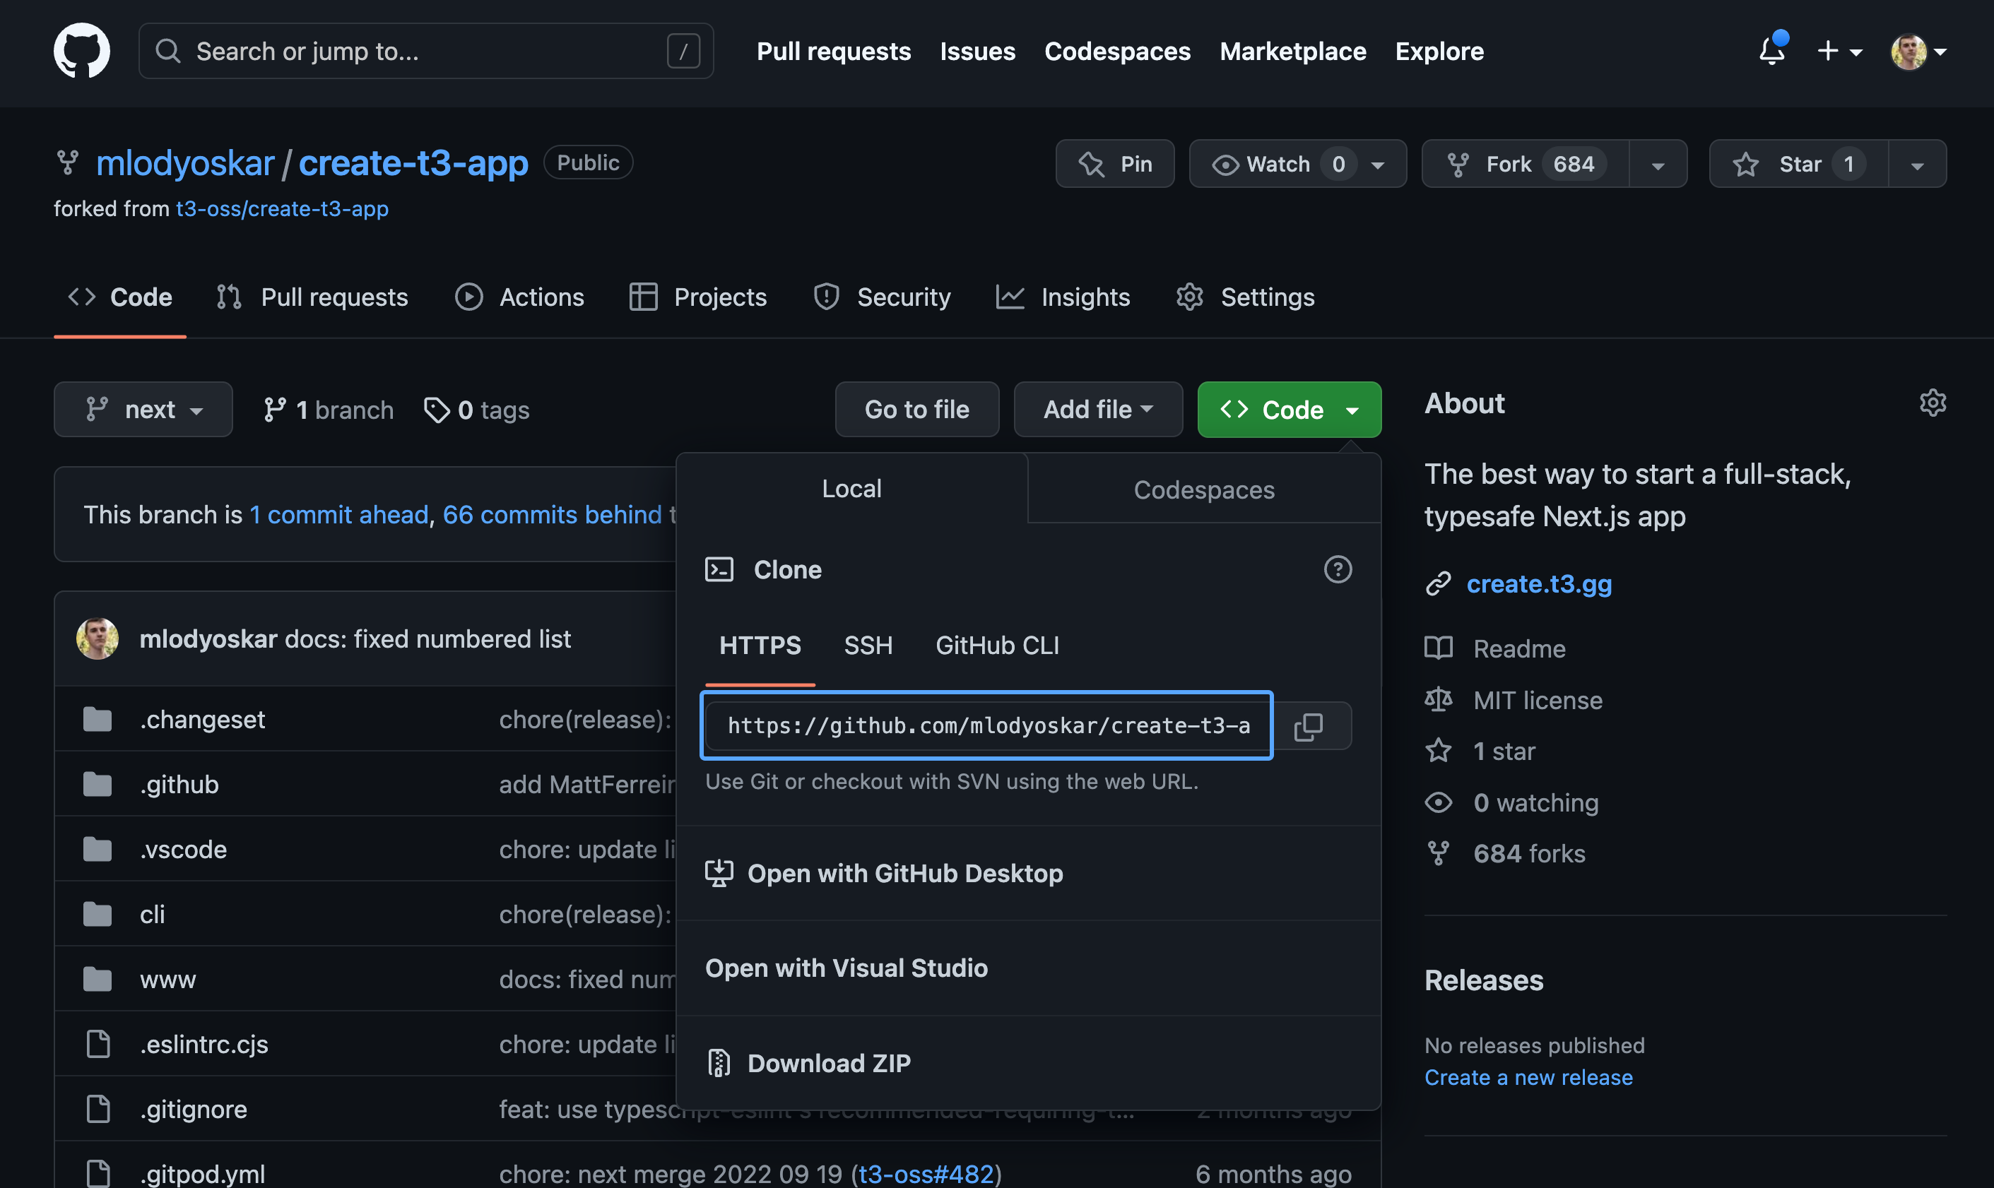Expand the Fork options dropdown arrow

[x=1658, y=165]
